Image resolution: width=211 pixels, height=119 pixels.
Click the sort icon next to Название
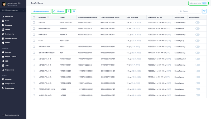pyautogui.click(x=48, y=17)
